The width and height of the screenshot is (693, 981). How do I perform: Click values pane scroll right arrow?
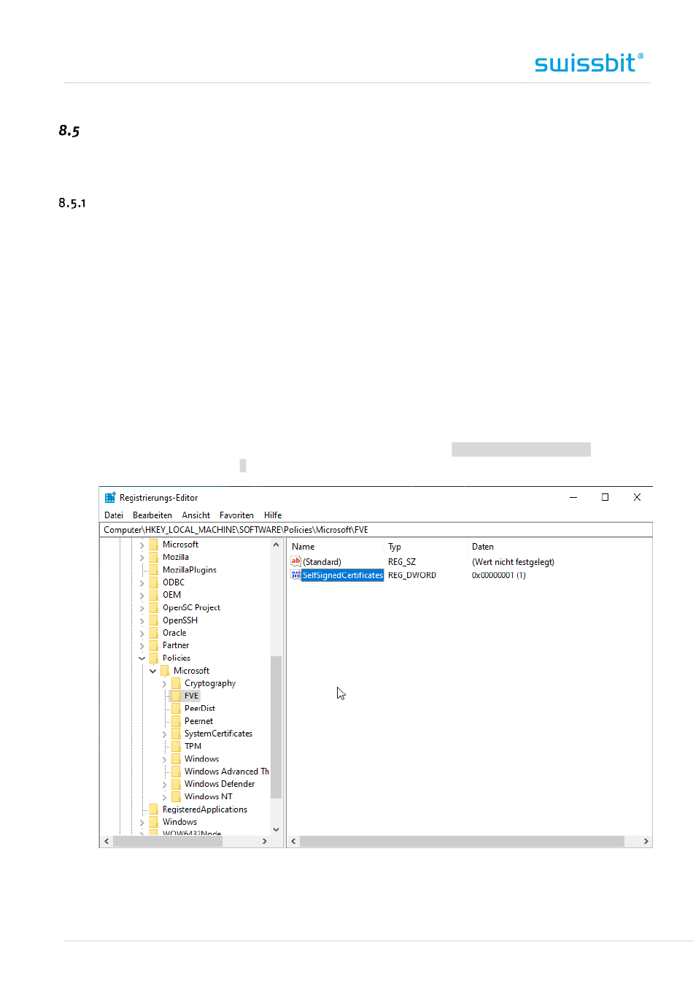pyautogui.click(x=646, y=842)
